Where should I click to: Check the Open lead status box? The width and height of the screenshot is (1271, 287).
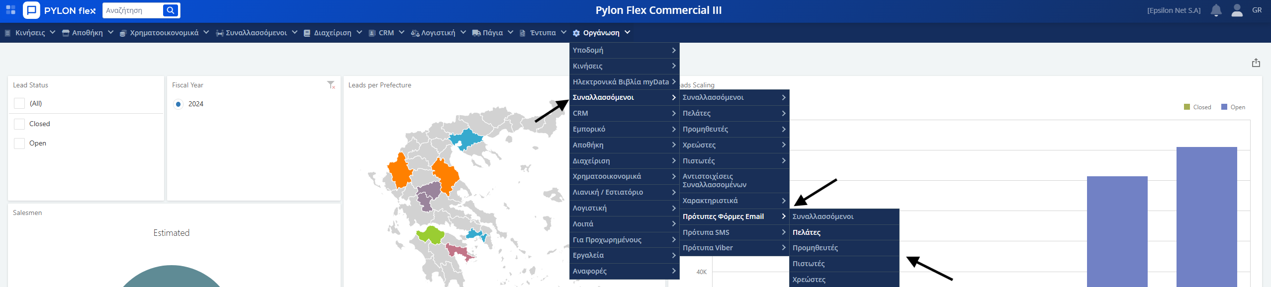(19, 143)
